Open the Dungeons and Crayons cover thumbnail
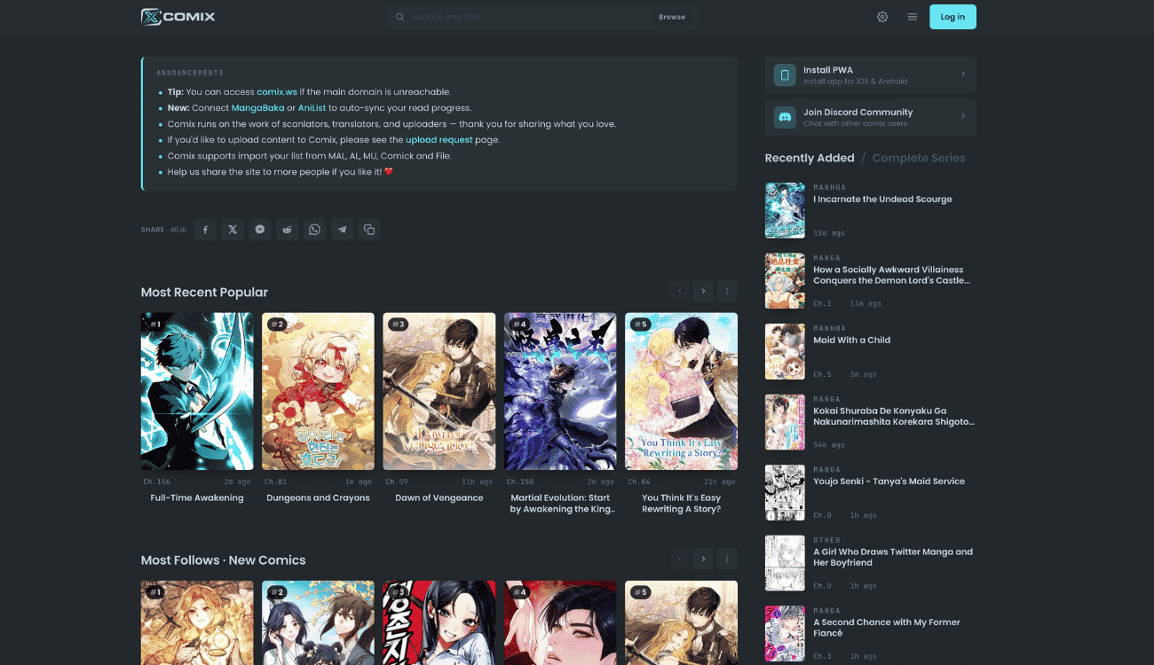 [318, 391]
